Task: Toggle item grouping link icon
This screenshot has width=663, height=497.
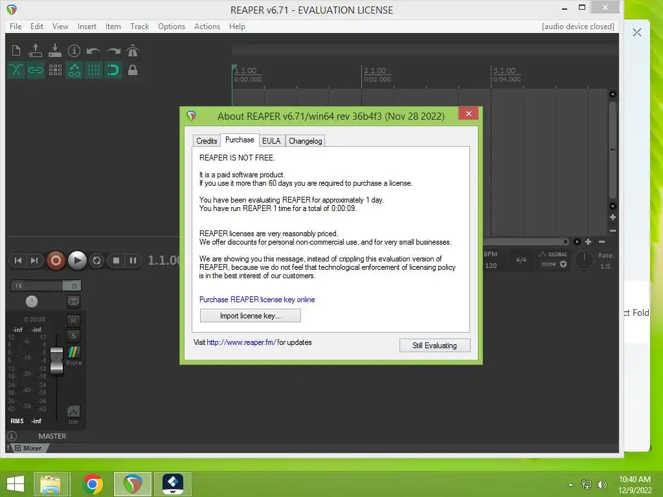Action: [x=36, y=70]
